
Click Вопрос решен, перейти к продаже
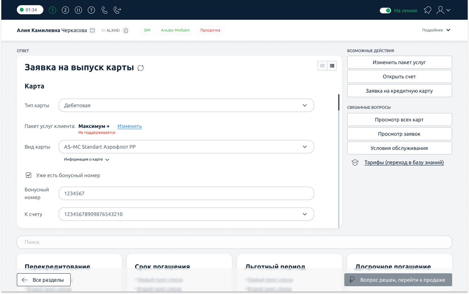click(x=398, y=280)
